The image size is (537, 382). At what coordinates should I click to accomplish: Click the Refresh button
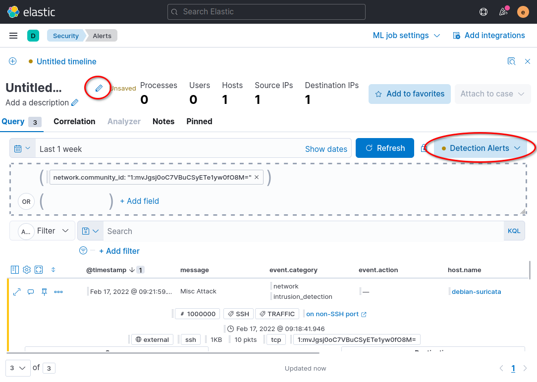384,148
